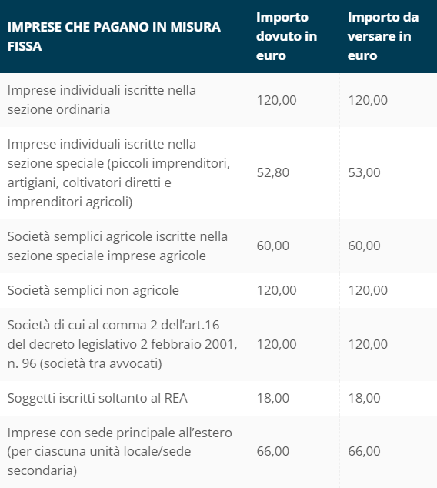Select 'Società semplici agricole' row description
This screenshot has height=488, width=437.
tap(118, 246)
